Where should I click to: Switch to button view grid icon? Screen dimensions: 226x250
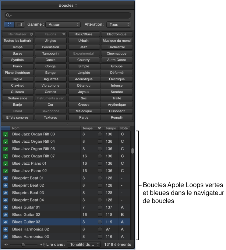9,24
